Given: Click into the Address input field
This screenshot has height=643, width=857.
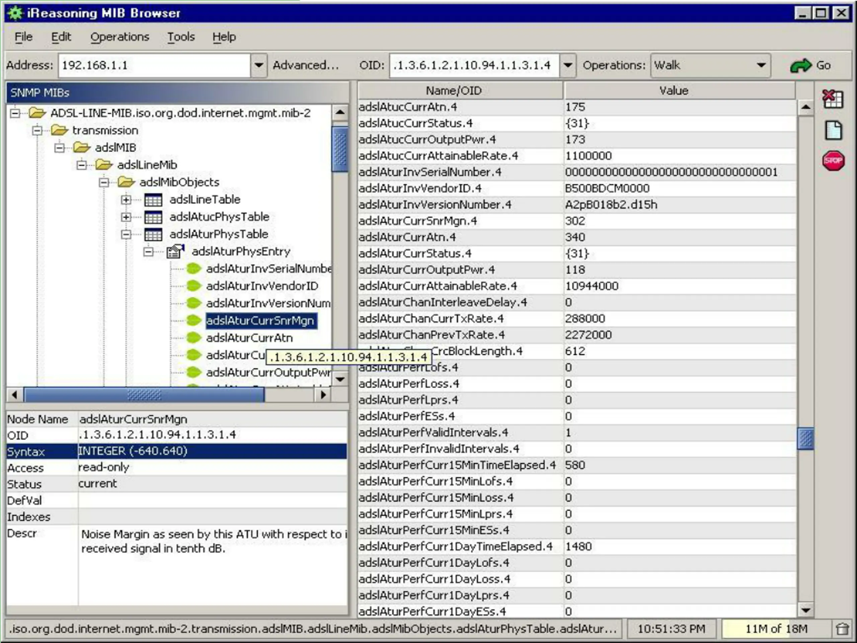Looking at the screenshot, I should pyautogui.click(x=154, y=65).
